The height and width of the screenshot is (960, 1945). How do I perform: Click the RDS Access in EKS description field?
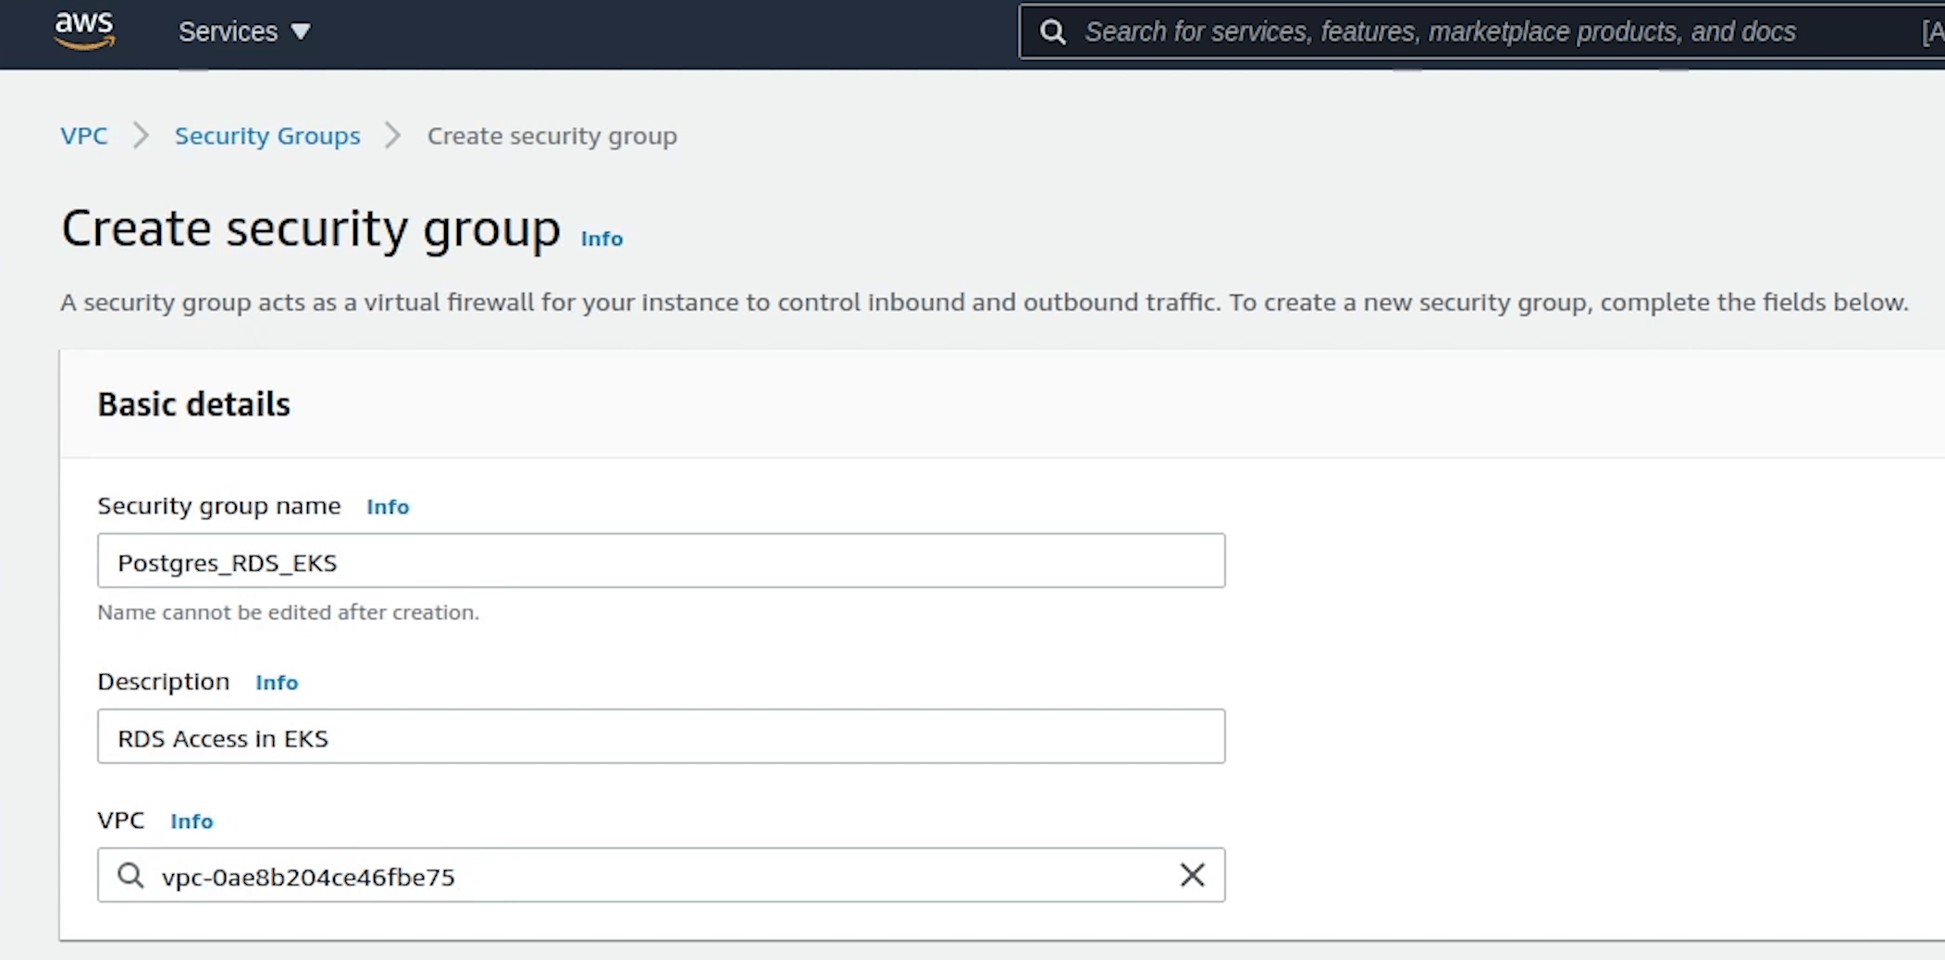click(661, 737)
